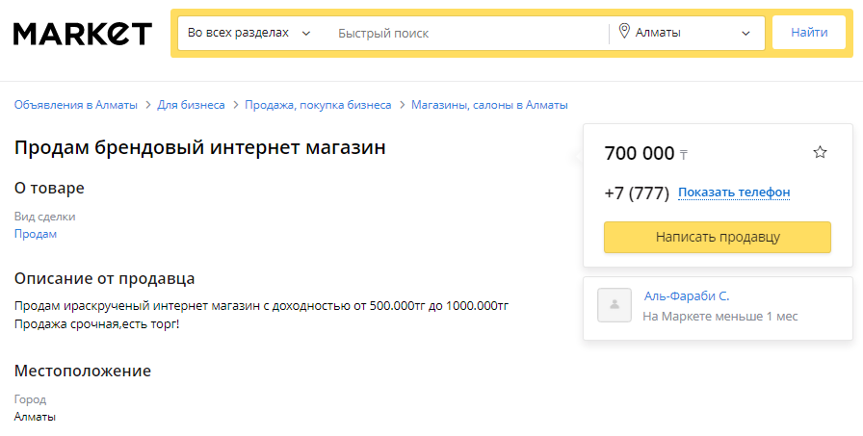Open the Во всех разделах category dropdown
The width and height of the screenshot is (863, 436).
click(x=248, y=33)
